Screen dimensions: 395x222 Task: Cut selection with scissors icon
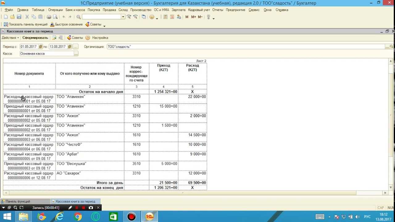tap(27, 17)
